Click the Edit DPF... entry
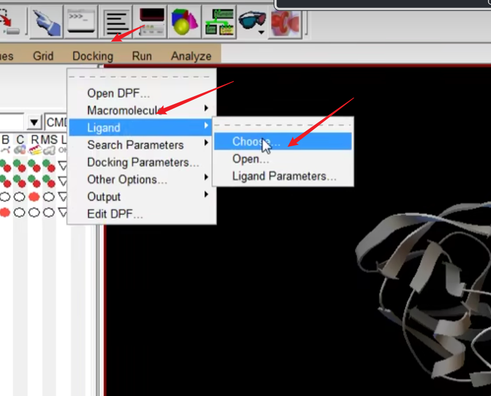The height and width of the screenshot is (396, 491). click(x=115, y=214)
